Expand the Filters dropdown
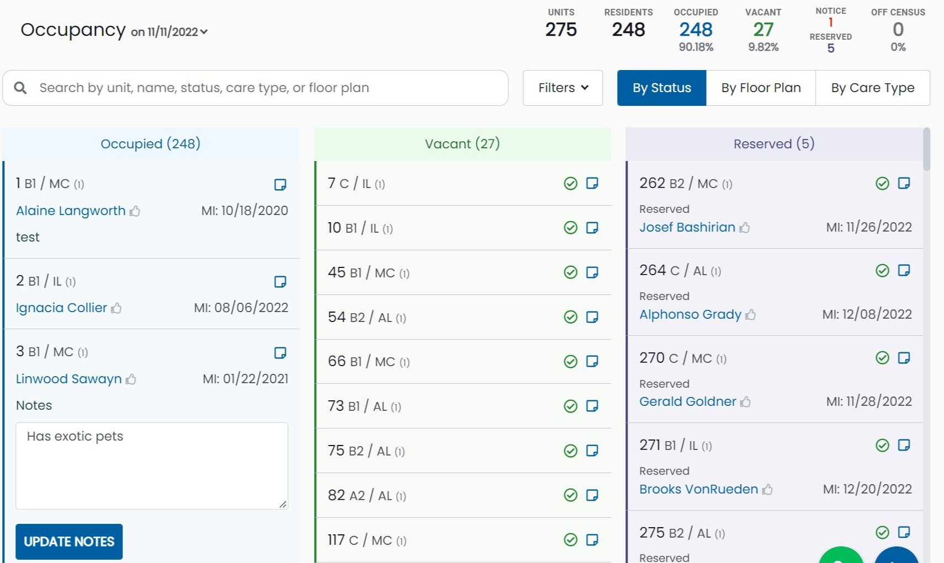Image resolution: width=944 pixels, height=563 pixels. pyautogui.click(x=563, y=88)
